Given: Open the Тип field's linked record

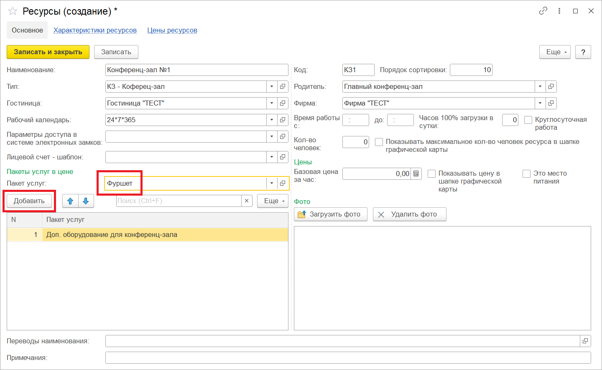Looking at the screenshot, I should pos(283,86).
